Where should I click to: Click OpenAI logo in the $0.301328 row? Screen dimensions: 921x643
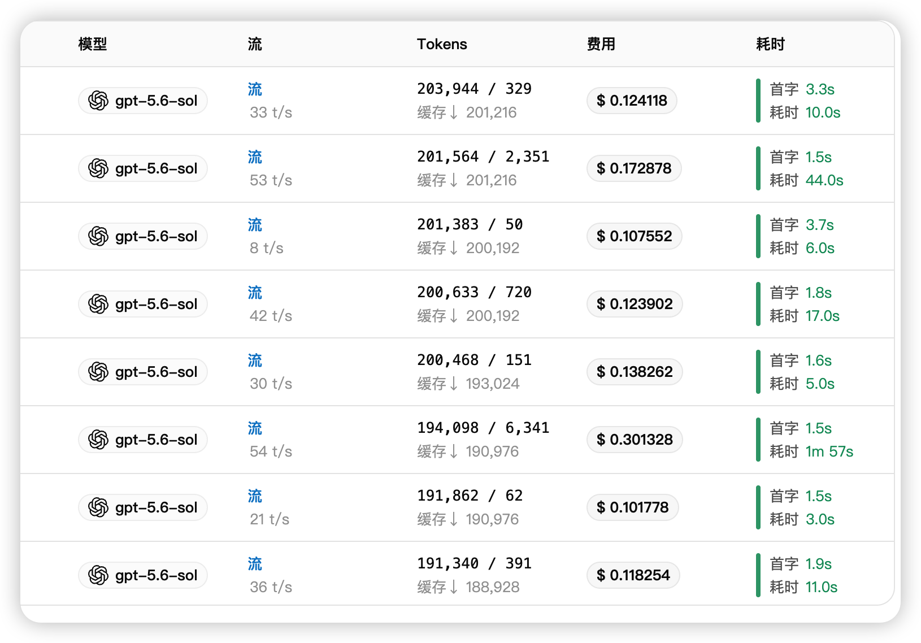[x=98, y=440]
